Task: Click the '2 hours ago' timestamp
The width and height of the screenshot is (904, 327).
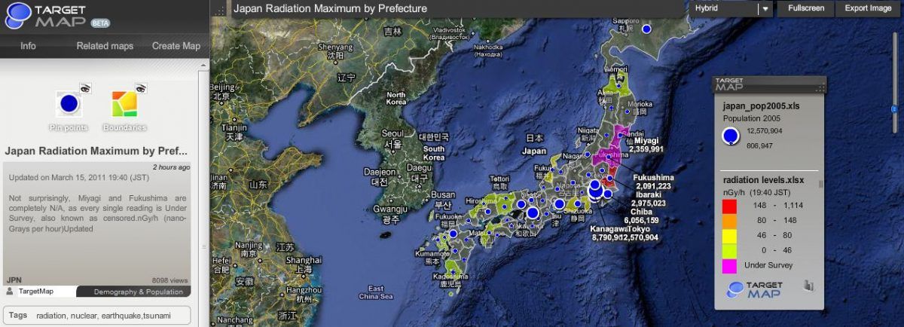Action: (170, 167)
